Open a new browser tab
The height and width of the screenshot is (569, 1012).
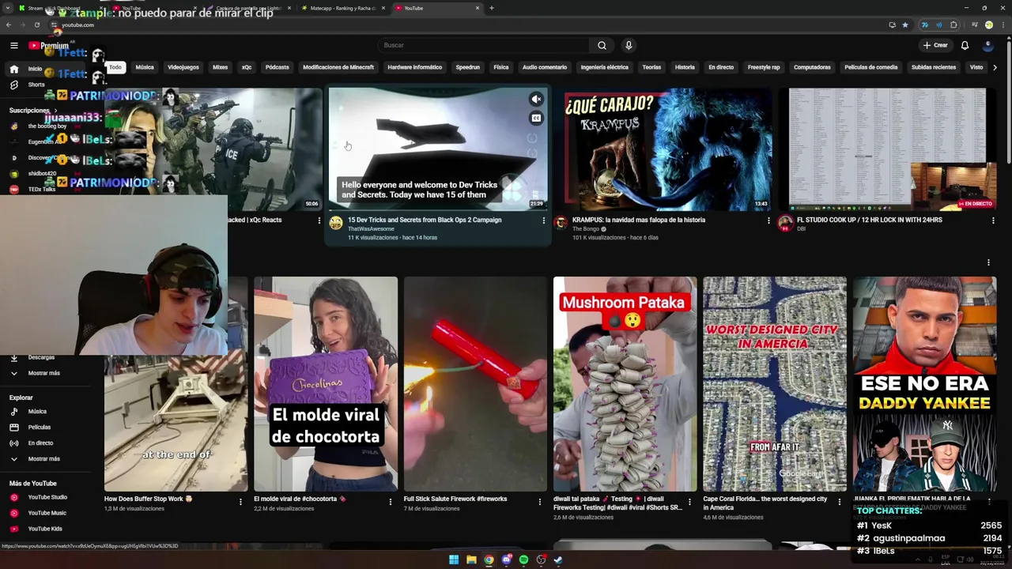pyautogui.click(x=492, y=8)
